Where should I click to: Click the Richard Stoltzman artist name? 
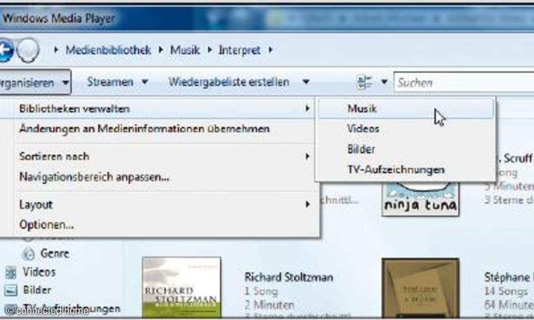289,277
